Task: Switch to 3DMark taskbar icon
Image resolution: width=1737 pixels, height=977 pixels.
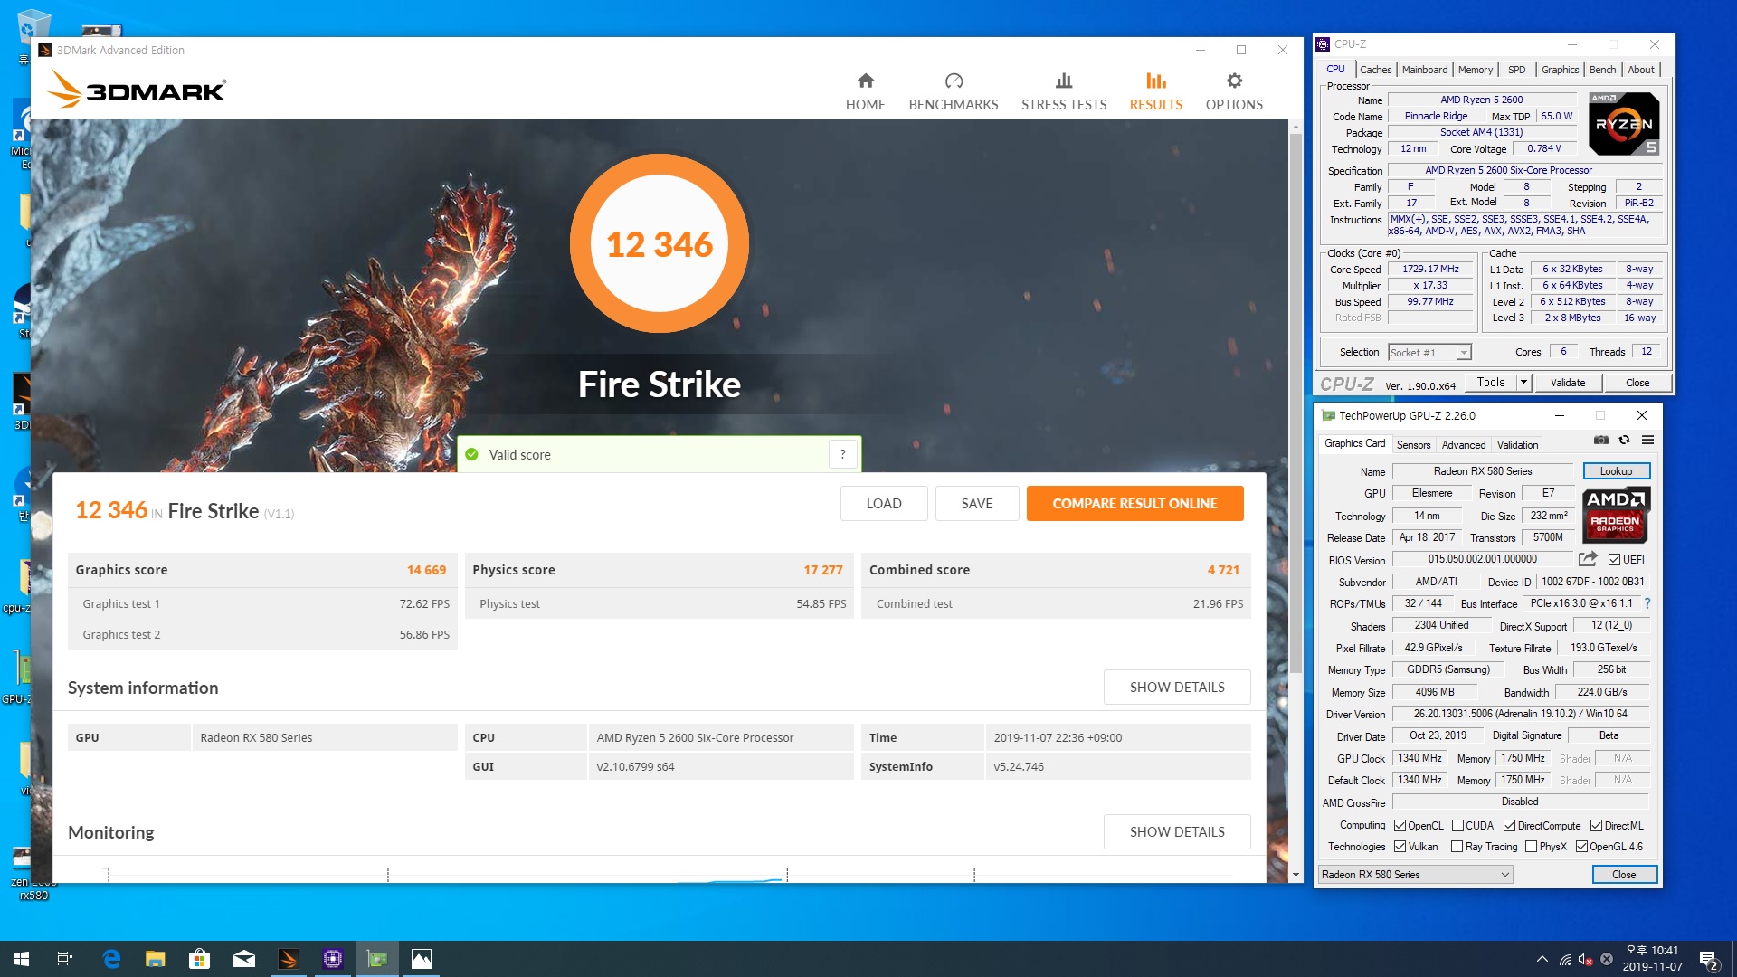Action: coord(289,959)
